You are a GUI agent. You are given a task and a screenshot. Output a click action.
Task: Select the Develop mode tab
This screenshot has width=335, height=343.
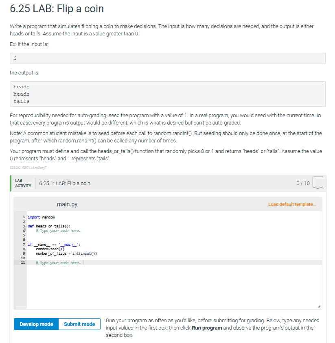pyautogui.click(x=35, y=324)
